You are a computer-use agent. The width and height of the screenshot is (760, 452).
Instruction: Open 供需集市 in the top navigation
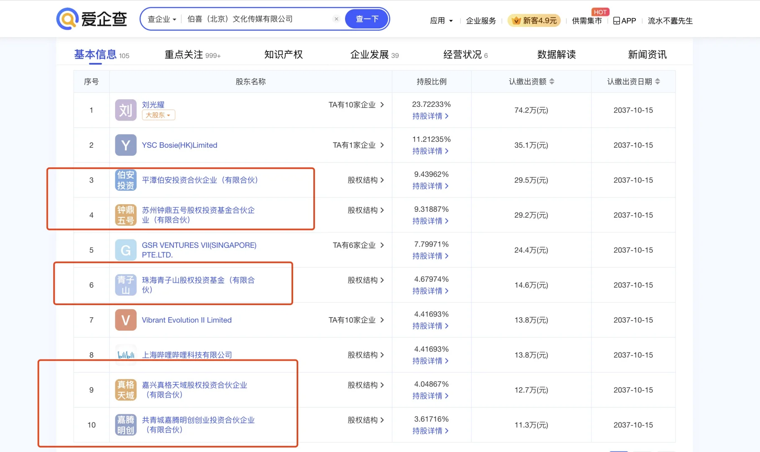[x=587, y=21]
